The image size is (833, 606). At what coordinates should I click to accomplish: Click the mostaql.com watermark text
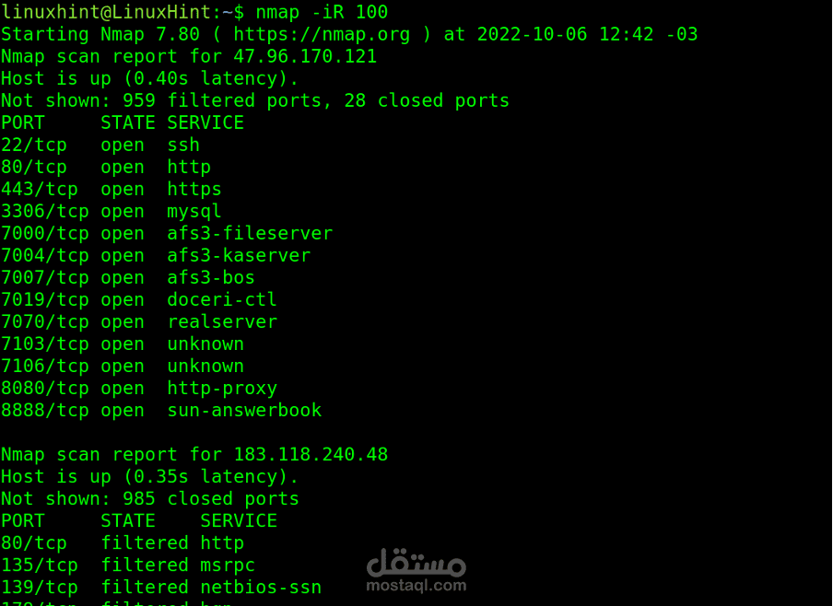click(416, 585)
